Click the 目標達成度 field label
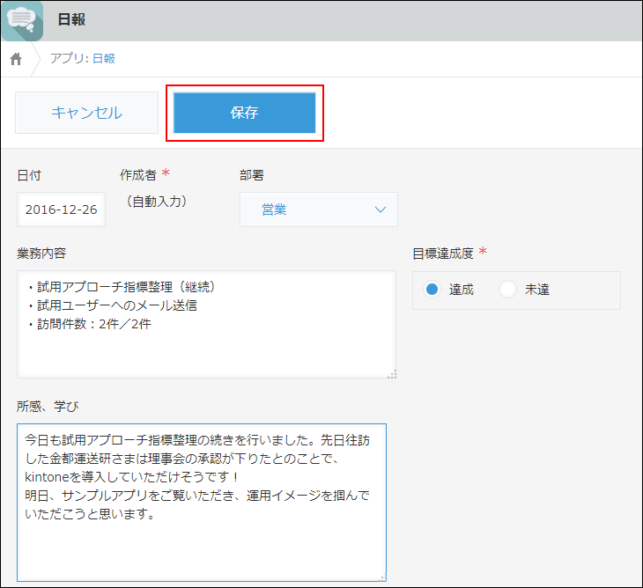 pos(443,254)
